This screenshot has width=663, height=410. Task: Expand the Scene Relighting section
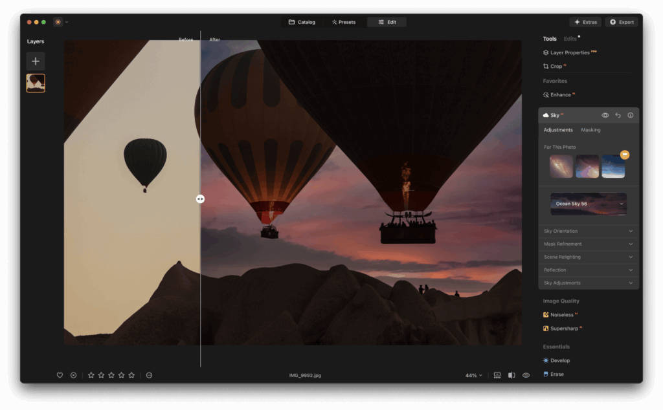588,257
